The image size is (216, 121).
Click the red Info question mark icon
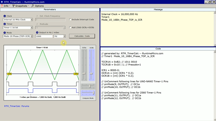pos(2,6)
